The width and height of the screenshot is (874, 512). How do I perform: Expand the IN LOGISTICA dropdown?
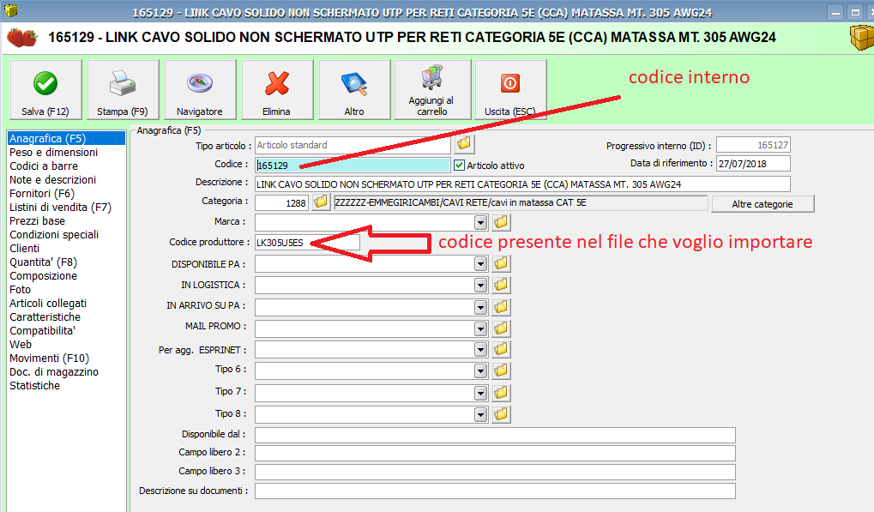[480, 286]
